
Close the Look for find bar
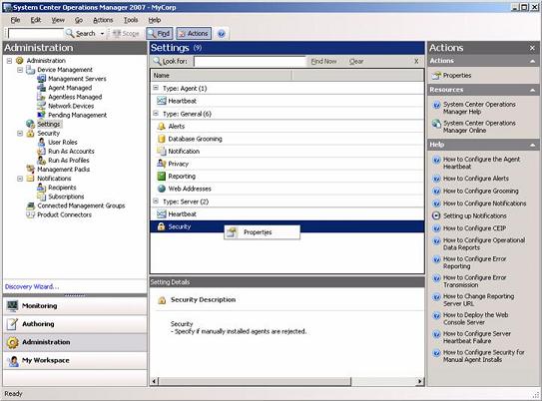pyautogui.click(x=416, y=61)
